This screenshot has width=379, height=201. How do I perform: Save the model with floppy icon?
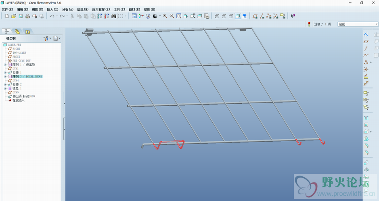21,16
